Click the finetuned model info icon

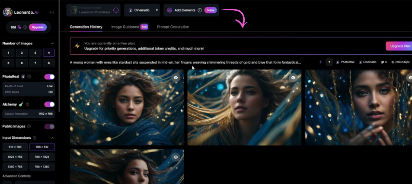coord(115,10)
